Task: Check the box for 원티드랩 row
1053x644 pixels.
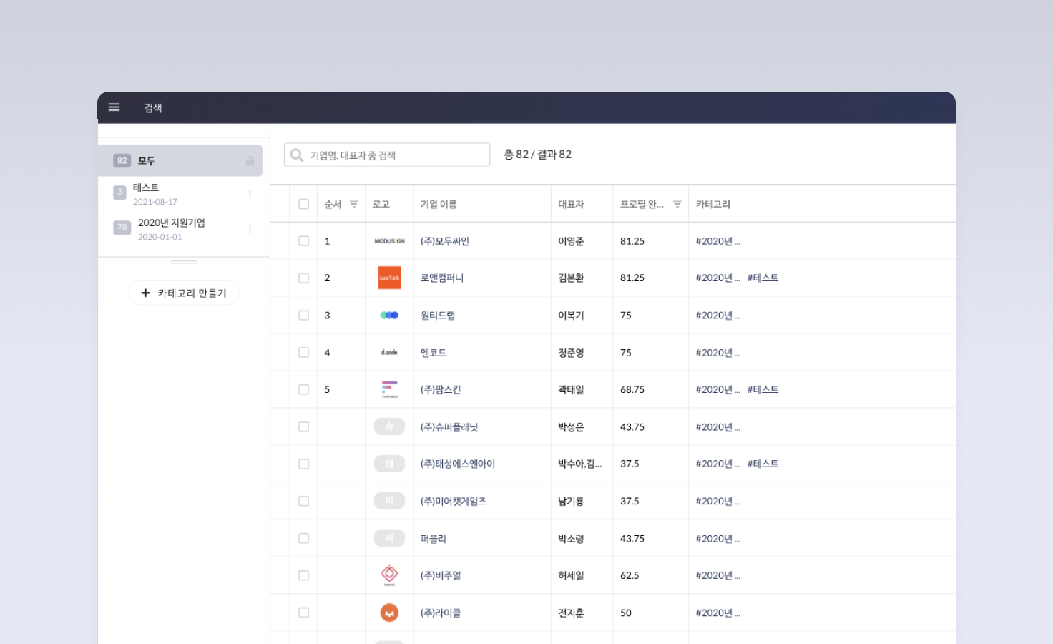Action: 304,316
